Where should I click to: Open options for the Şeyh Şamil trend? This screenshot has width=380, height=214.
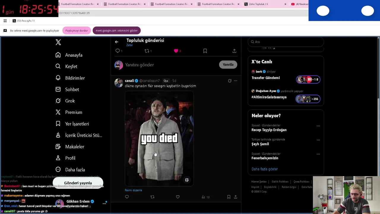[318, 140]
